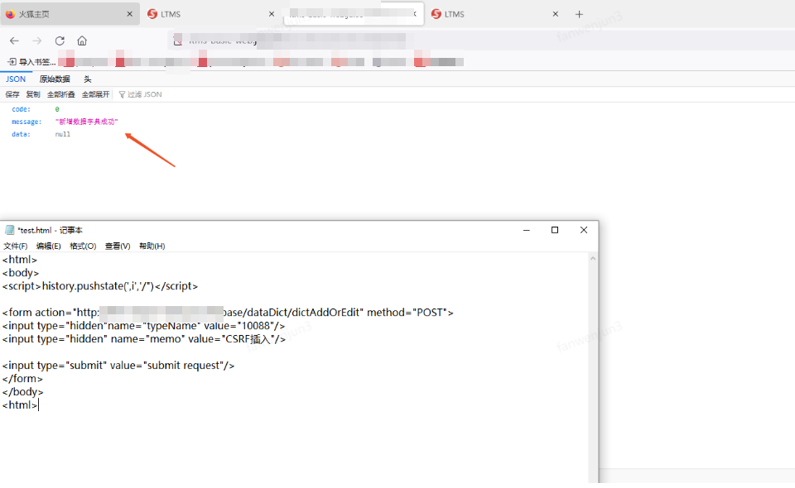Click the Notepad title bar icon

(x=9, y=230)
